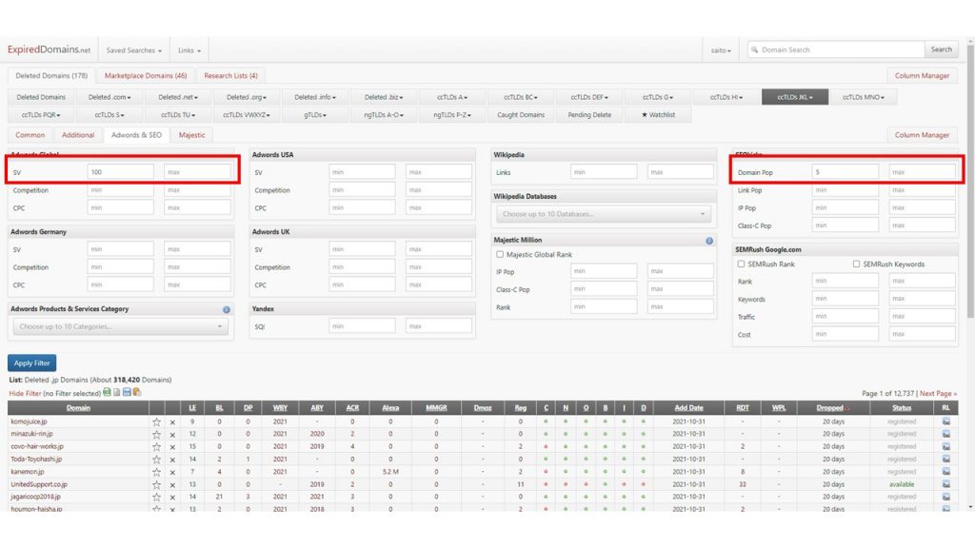Enable the Majestic Global Rank checkbox

[500, 254]
